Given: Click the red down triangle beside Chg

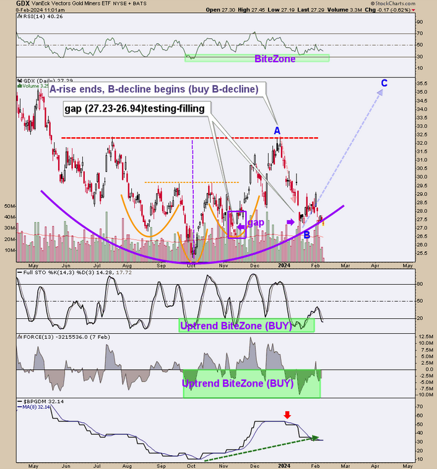Looking at the screenshot, I should pyautogui.click(x=413, y=10).
